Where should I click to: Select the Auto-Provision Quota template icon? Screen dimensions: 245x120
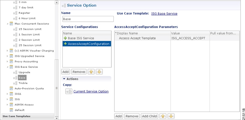tap(11, 88)
